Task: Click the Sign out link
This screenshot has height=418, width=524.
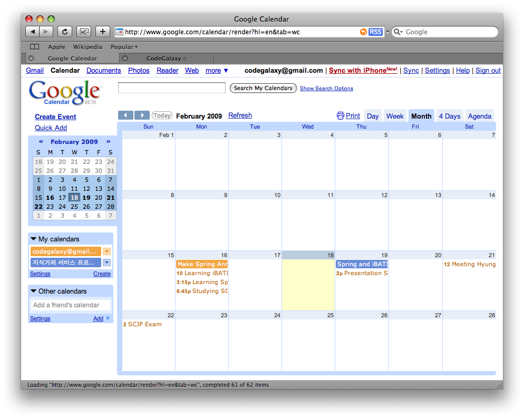Action: tap(488, 71)
